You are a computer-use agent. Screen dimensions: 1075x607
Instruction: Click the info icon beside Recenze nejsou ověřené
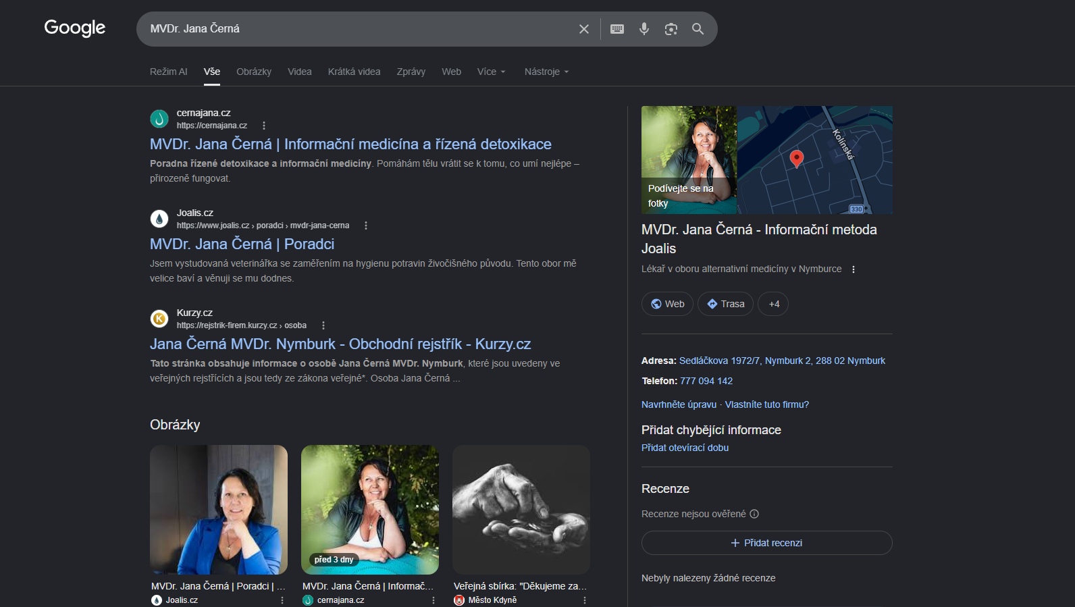tap(754, 514)
